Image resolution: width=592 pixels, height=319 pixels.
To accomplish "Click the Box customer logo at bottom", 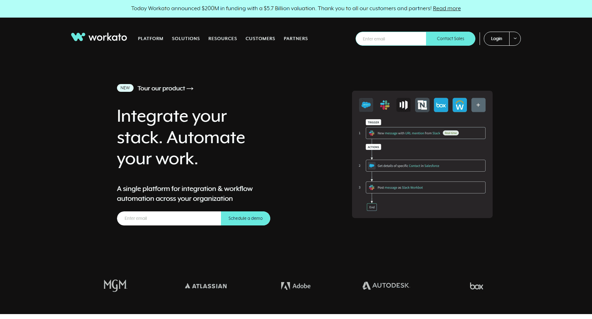I will (x=476, y=286).
